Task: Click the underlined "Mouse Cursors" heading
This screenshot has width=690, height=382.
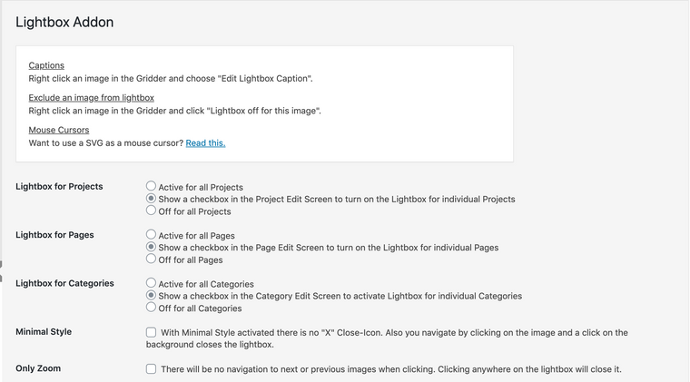Action: click(x=59, y=130)
